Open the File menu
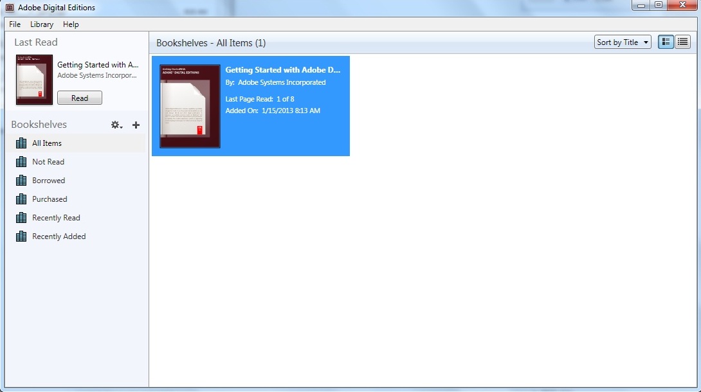 (x=15, y=24)
